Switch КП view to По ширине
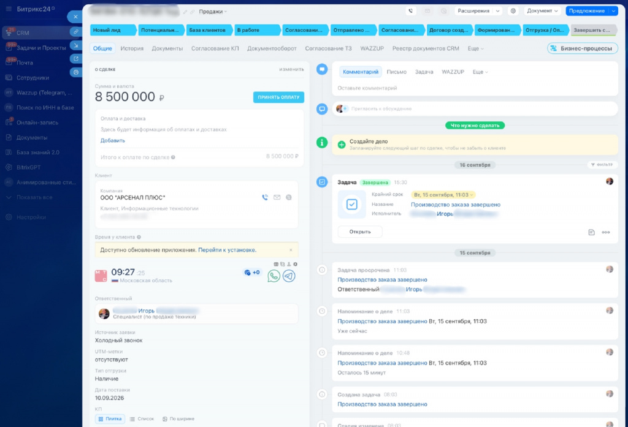 tap(178, 419)
